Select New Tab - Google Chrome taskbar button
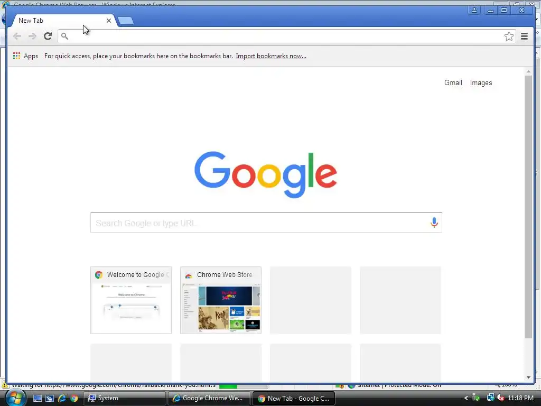The width and height of the screenshot is (541, 406). tap(294, 398)
